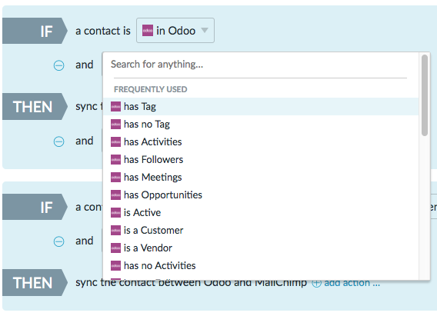Click the dropdown list scrollbar thumb
Screen dimensions: 437x316
(425, 95)
